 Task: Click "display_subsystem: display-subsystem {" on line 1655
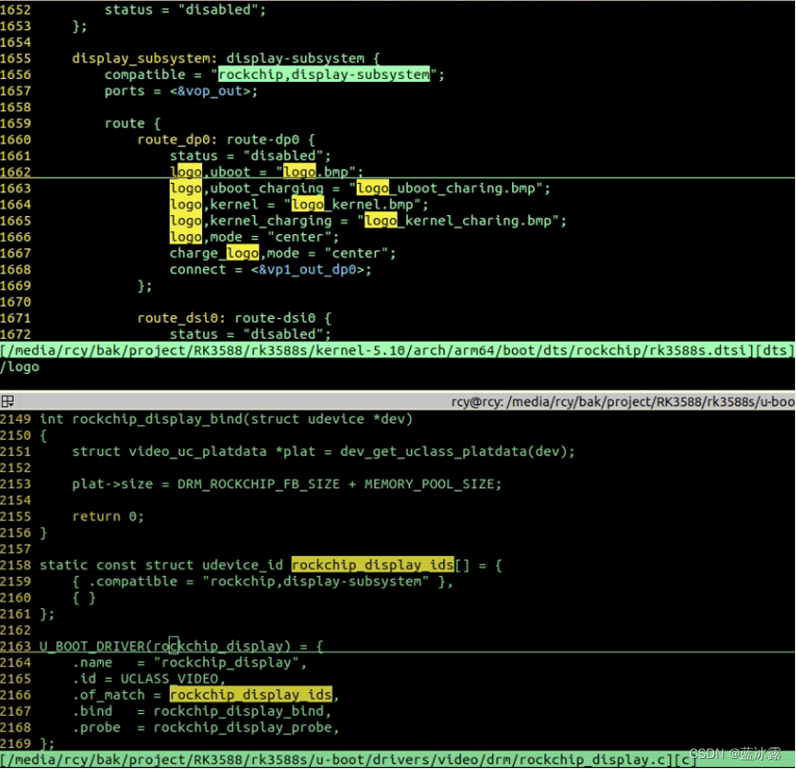click(226, 59)
